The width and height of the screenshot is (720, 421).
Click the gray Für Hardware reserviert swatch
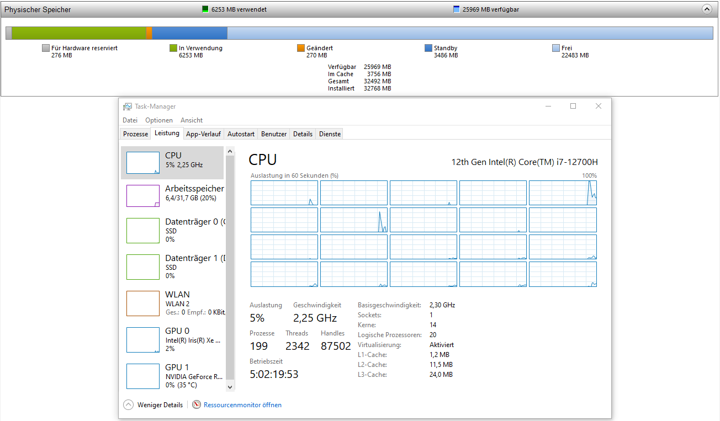pyautogui.click(x=46, y=48)
